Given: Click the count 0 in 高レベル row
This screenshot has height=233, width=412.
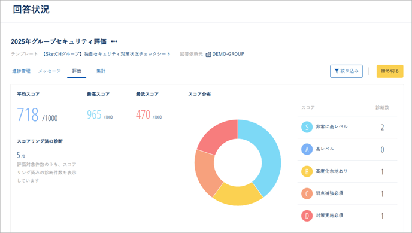Looking at the screenshot, I should [x=382, y=150].
